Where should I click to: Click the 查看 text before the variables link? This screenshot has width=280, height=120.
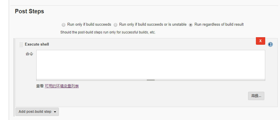pyautogui.click(x=40, y=86)
